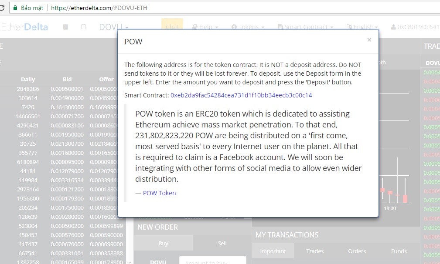This screenshot has height=264, width=440.
Task: Click the filled square icon beside the logo
Action: coord(65,27)
